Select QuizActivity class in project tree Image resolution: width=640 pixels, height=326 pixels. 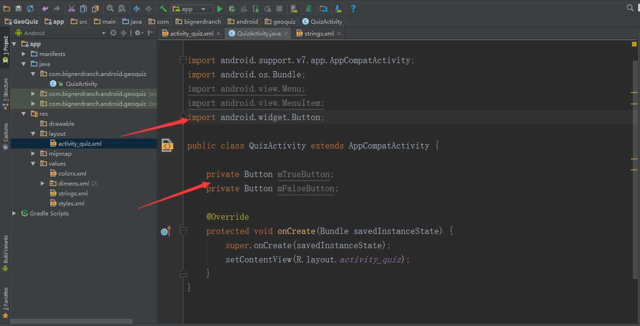(82, 84)
